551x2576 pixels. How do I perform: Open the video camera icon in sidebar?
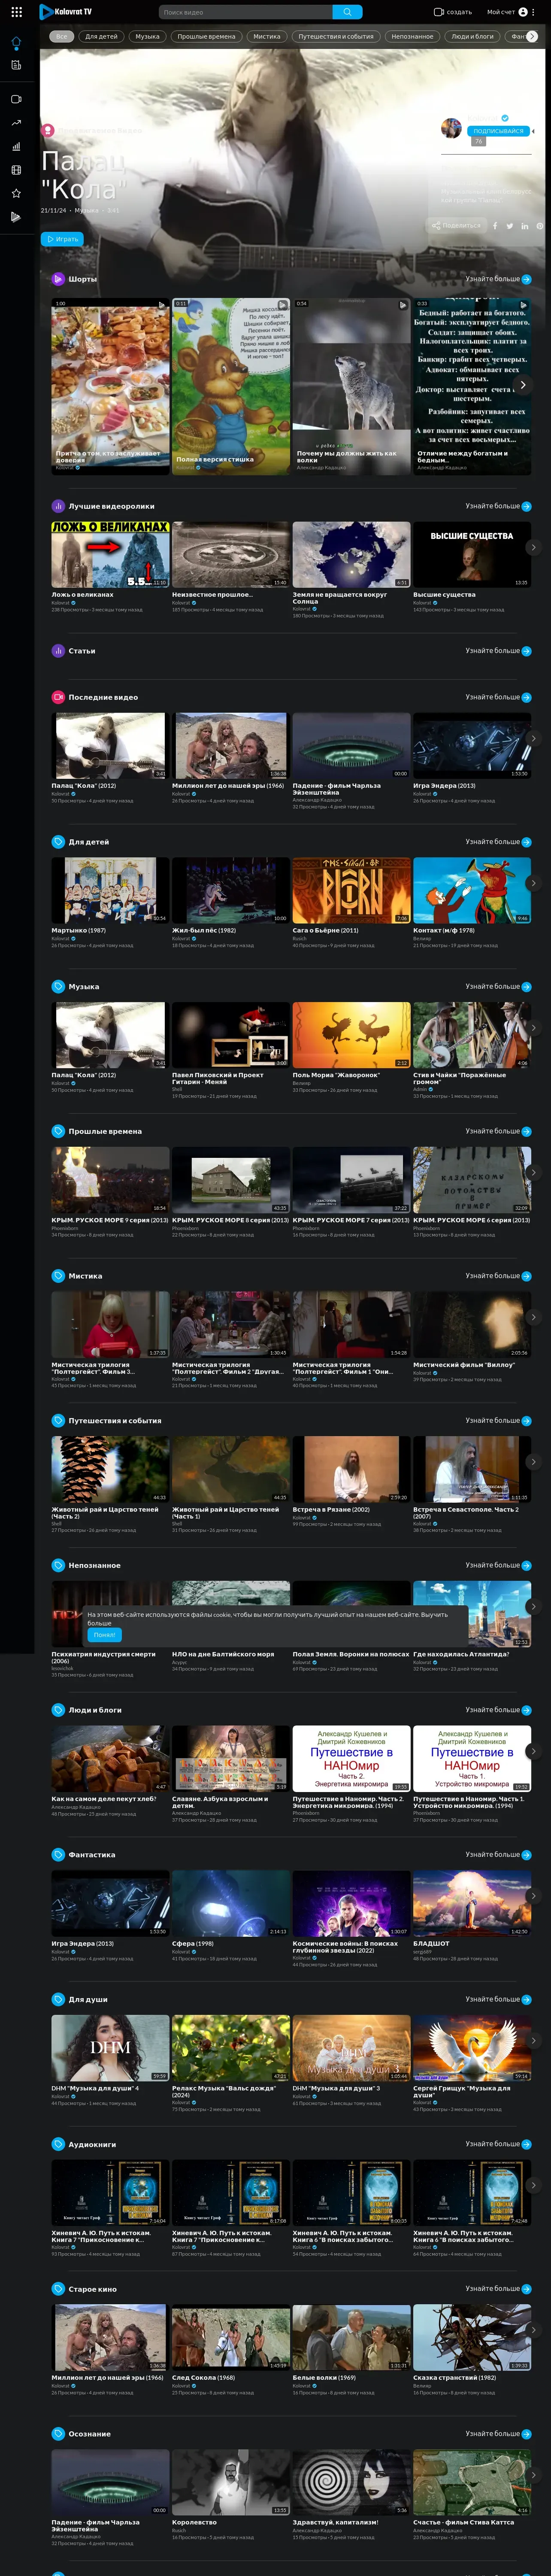(x=16, y=99)
